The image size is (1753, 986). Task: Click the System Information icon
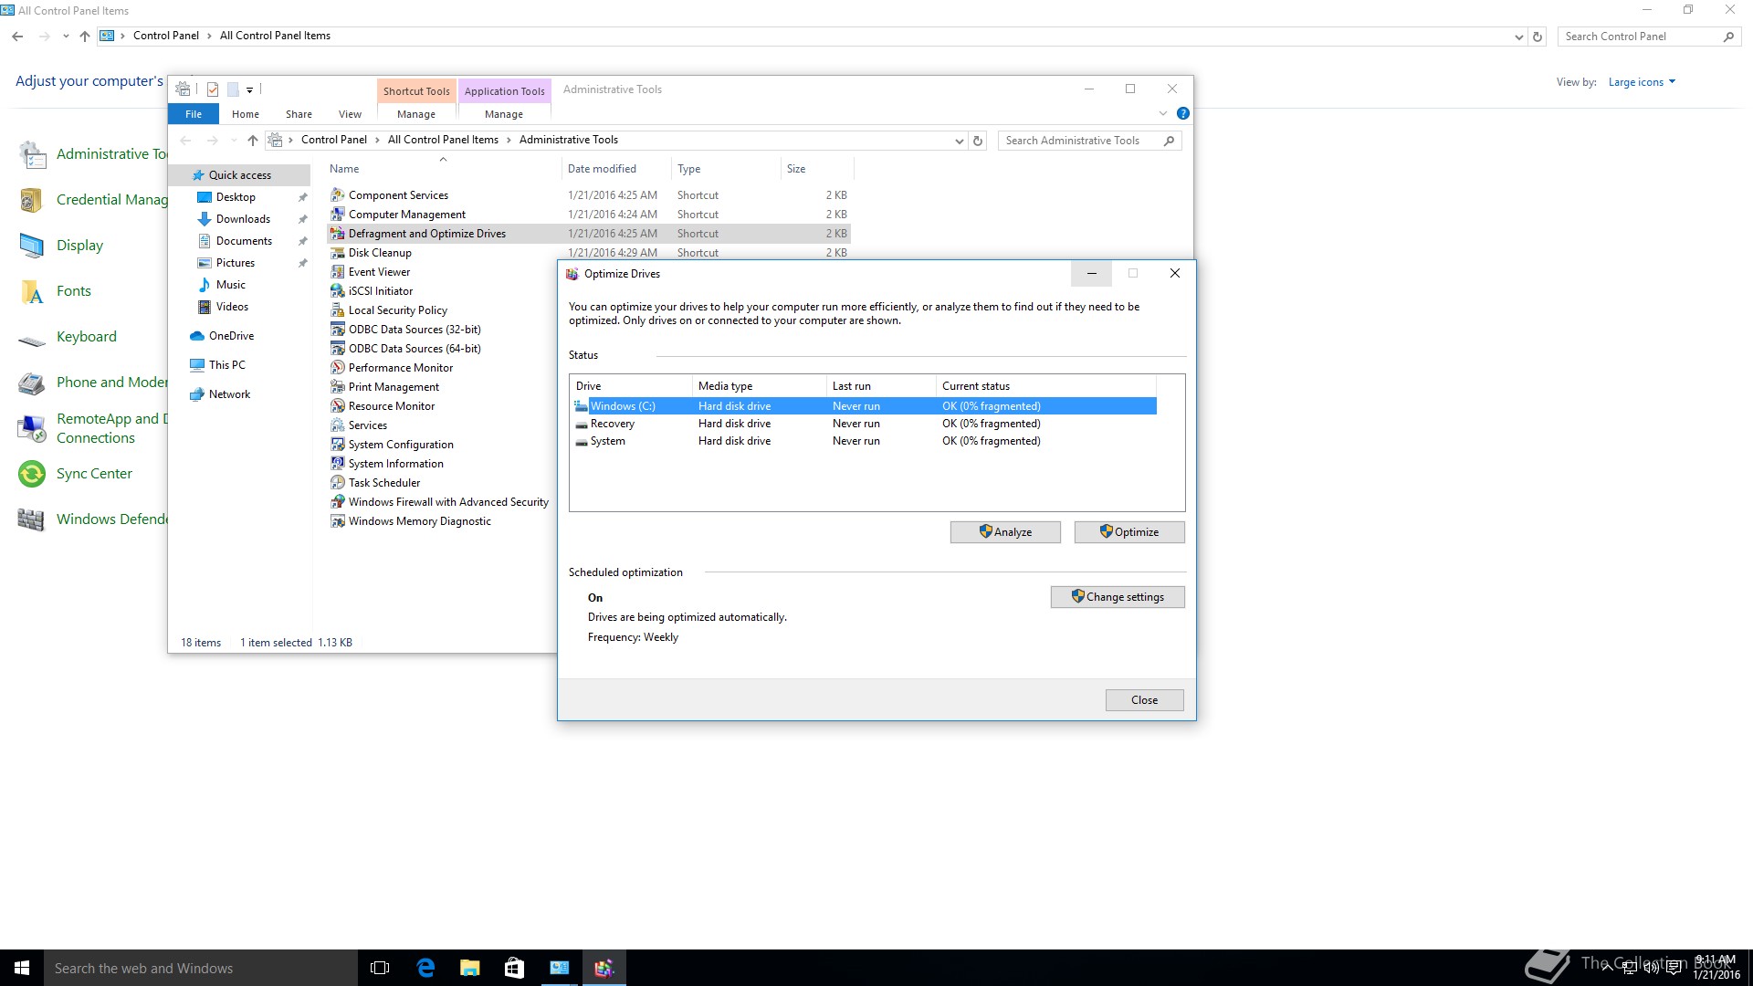[338, 464]
